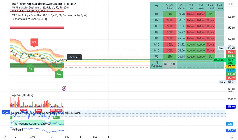
Task: Click the Z timezone icon at bottom left
Action: (x=5, y=137)
